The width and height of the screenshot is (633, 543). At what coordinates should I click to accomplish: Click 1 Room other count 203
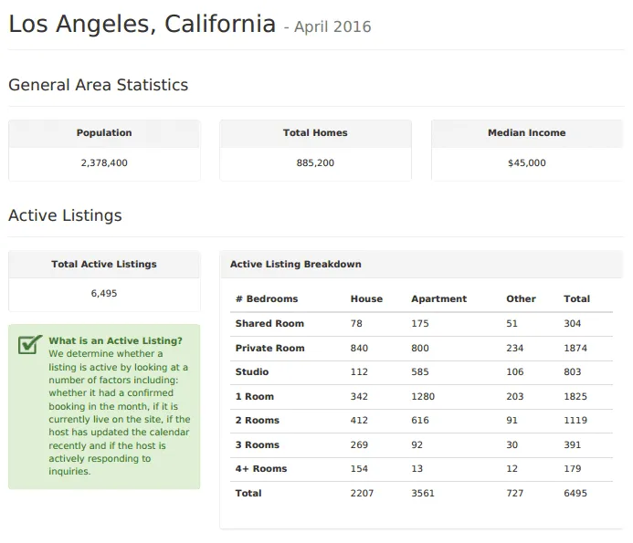pos(515,397)
